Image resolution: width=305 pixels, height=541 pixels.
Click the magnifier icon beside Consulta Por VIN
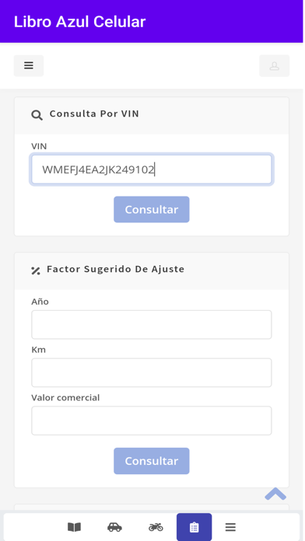[37, 115]
